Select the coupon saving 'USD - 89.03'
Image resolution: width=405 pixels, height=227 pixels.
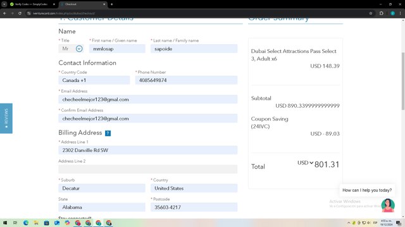pos(325,134)
